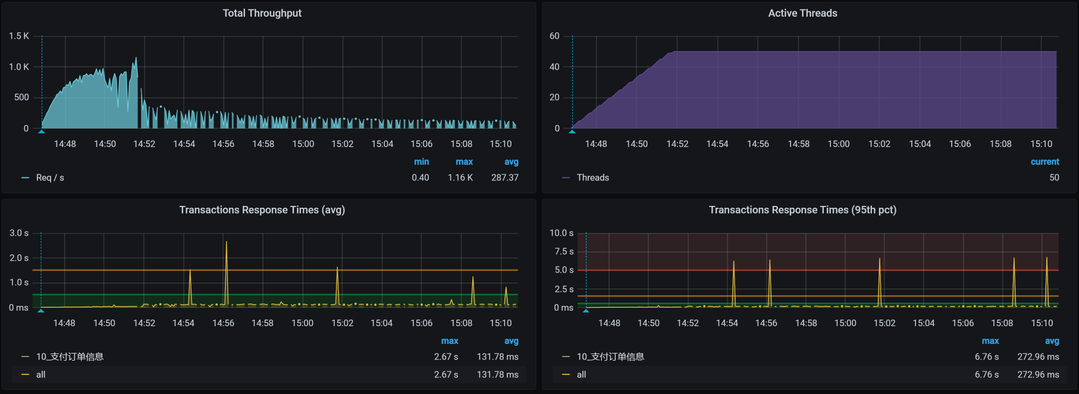
Task: Toggle 10_支付订单信息 series in the 95th pct panel
Action: point(610,357)
